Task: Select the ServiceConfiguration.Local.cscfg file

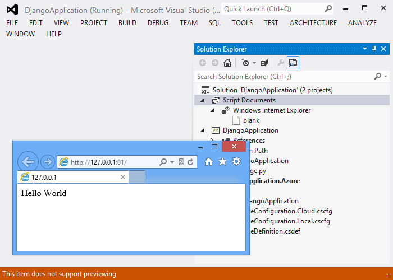Action: [290, 221]
